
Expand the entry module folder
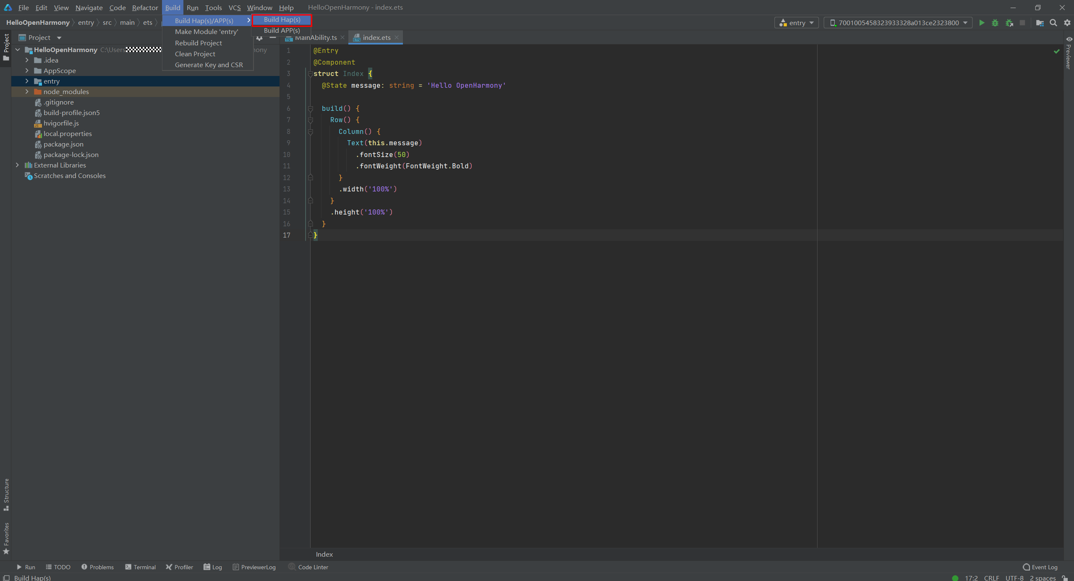27,81
